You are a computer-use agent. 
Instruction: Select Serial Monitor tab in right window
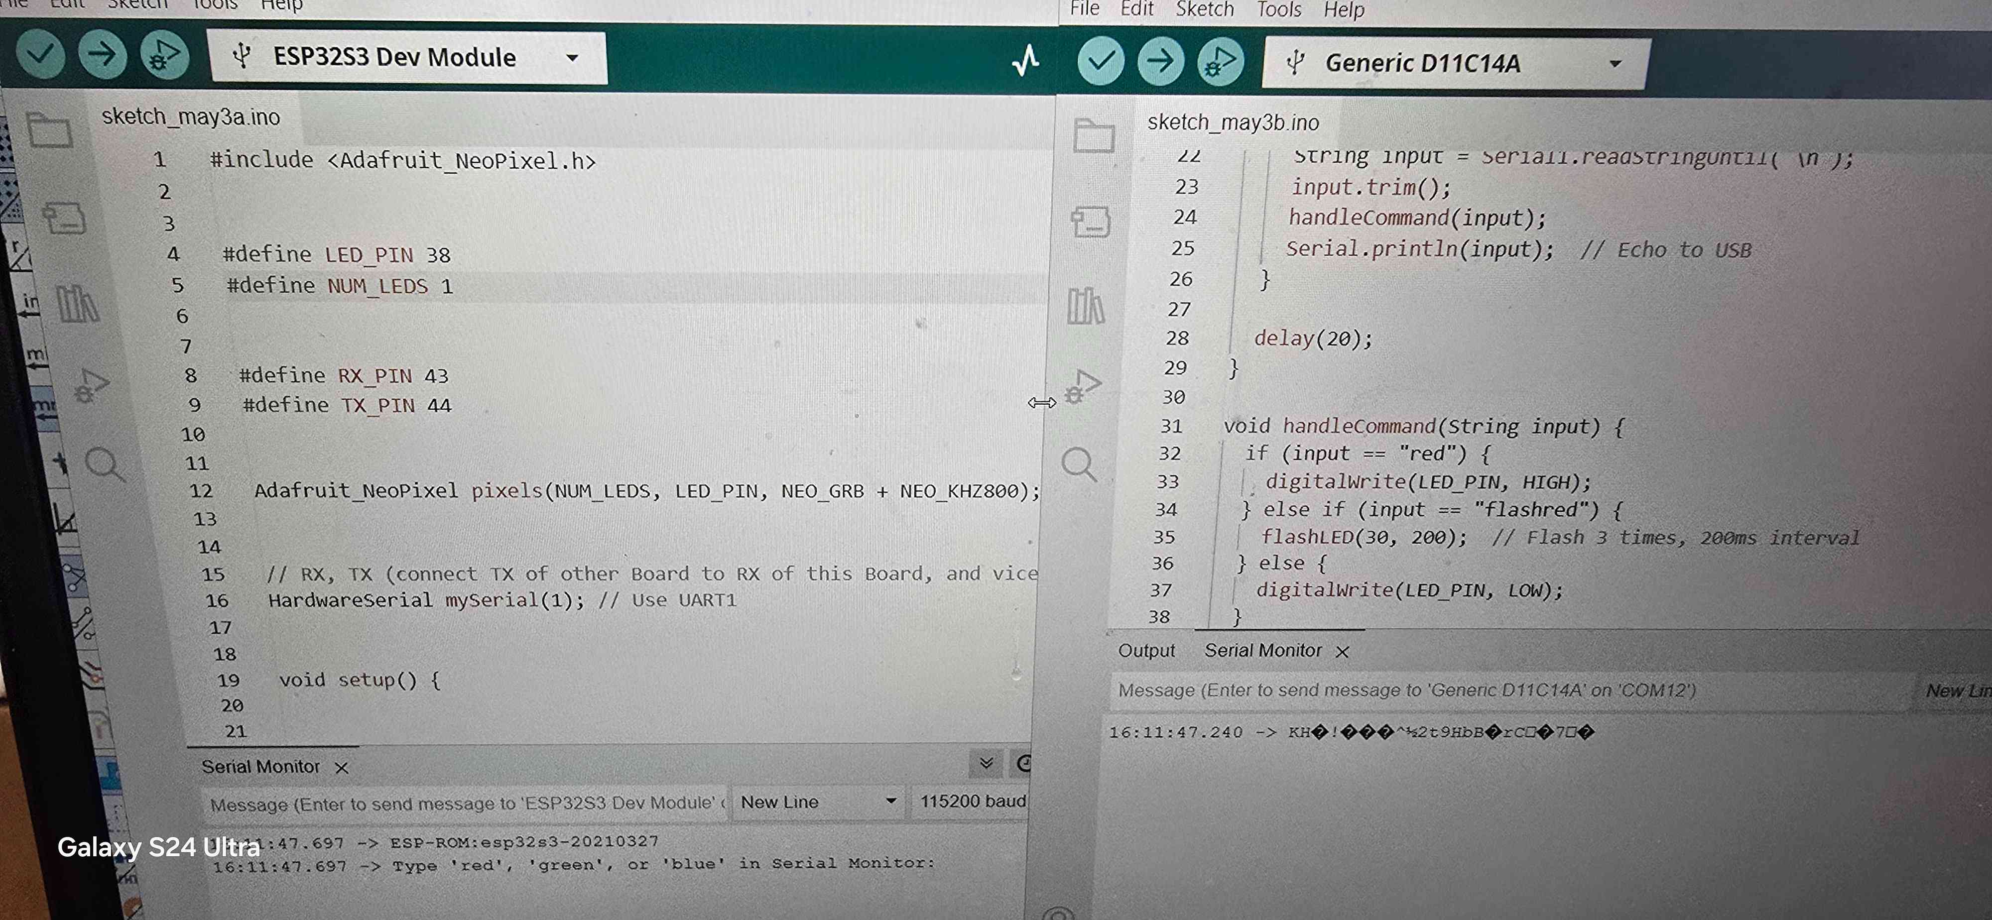click(1263, 650)
